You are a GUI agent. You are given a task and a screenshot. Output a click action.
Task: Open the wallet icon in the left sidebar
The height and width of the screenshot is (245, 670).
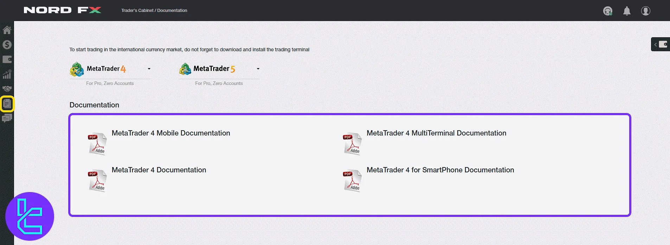click(x=7, y=59)
